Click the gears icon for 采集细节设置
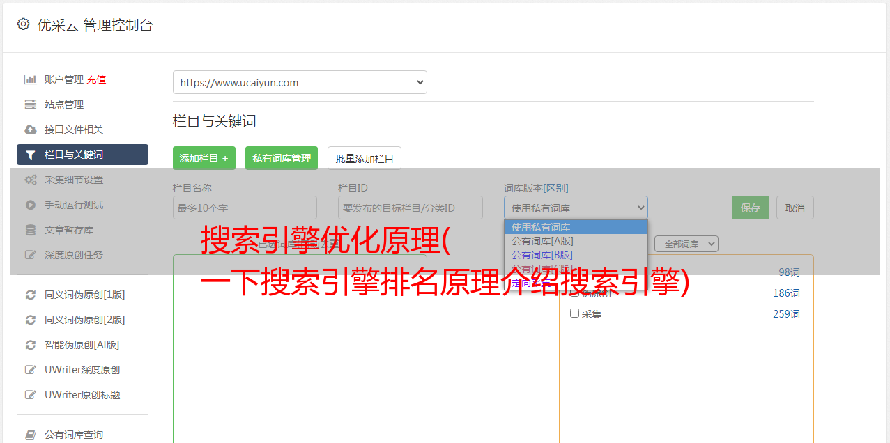Screen dimensions: 890x443 [x=31, y=180]
